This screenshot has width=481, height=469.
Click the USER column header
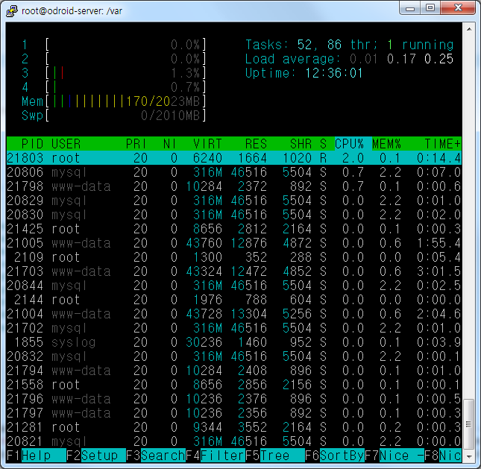[x=66, y=143]
